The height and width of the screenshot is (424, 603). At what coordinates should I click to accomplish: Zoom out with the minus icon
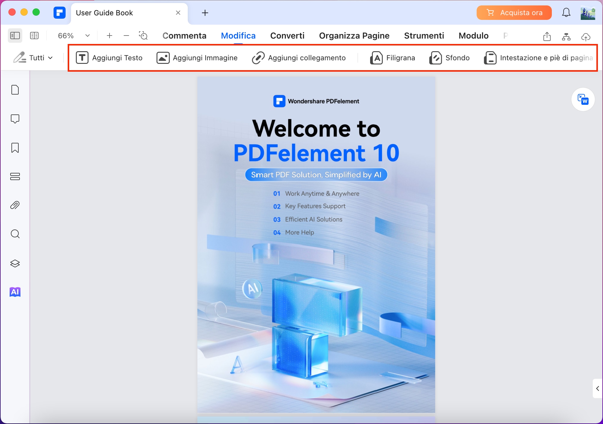(x=126, y=36)
